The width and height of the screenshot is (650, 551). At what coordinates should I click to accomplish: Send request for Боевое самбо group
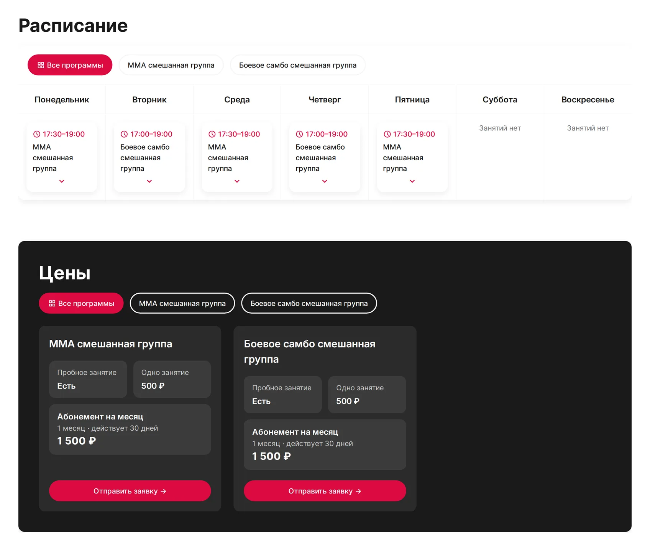pos(325,491)
